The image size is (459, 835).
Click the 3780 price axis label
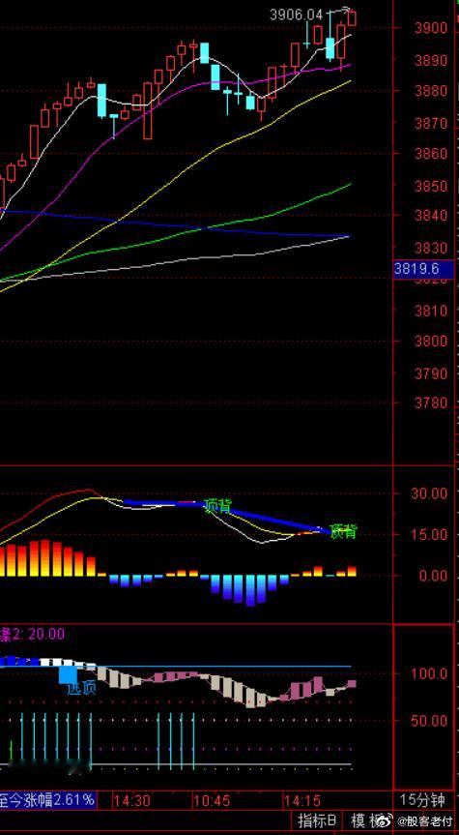pos(432,403)
